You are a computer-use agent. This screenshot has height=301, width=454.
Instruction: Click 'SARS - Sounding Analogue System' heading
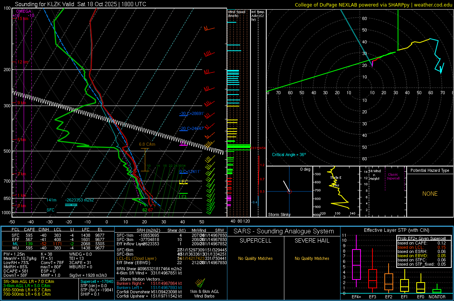tap(284, 231)
